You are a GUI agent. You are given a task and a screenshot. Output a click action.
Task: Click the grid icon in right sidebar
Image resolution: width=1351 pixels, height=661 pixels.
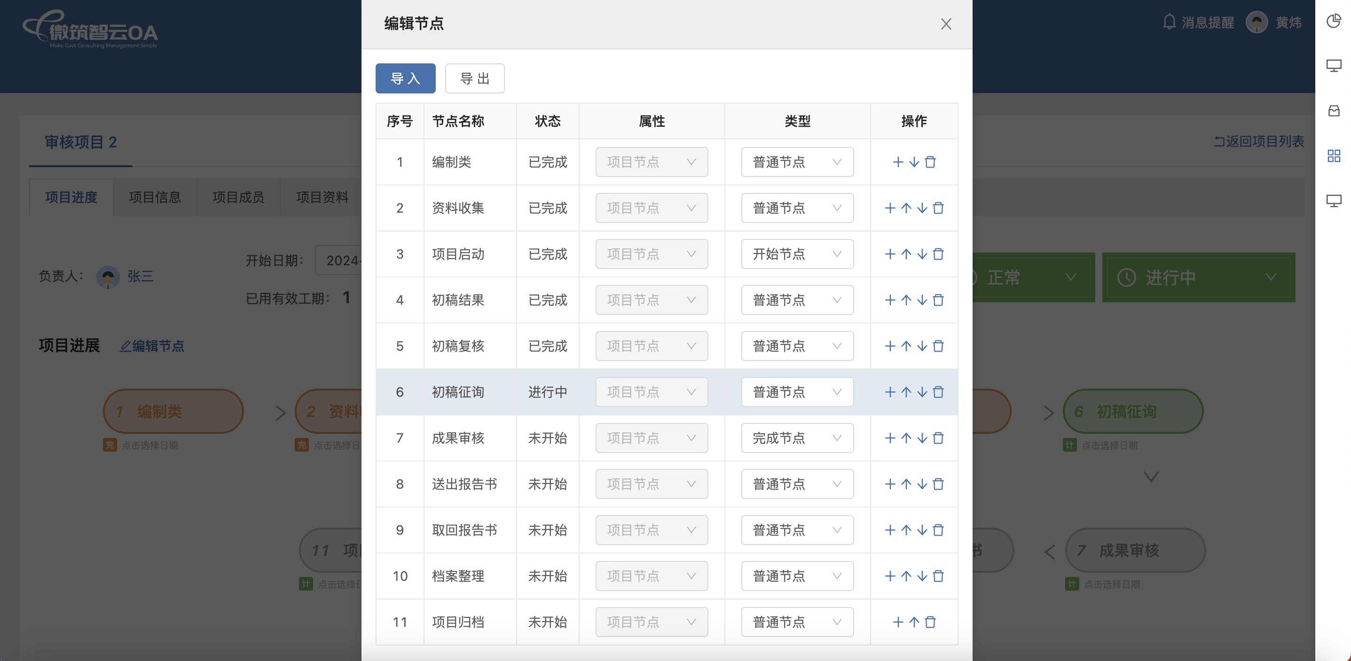(1333, 156)
